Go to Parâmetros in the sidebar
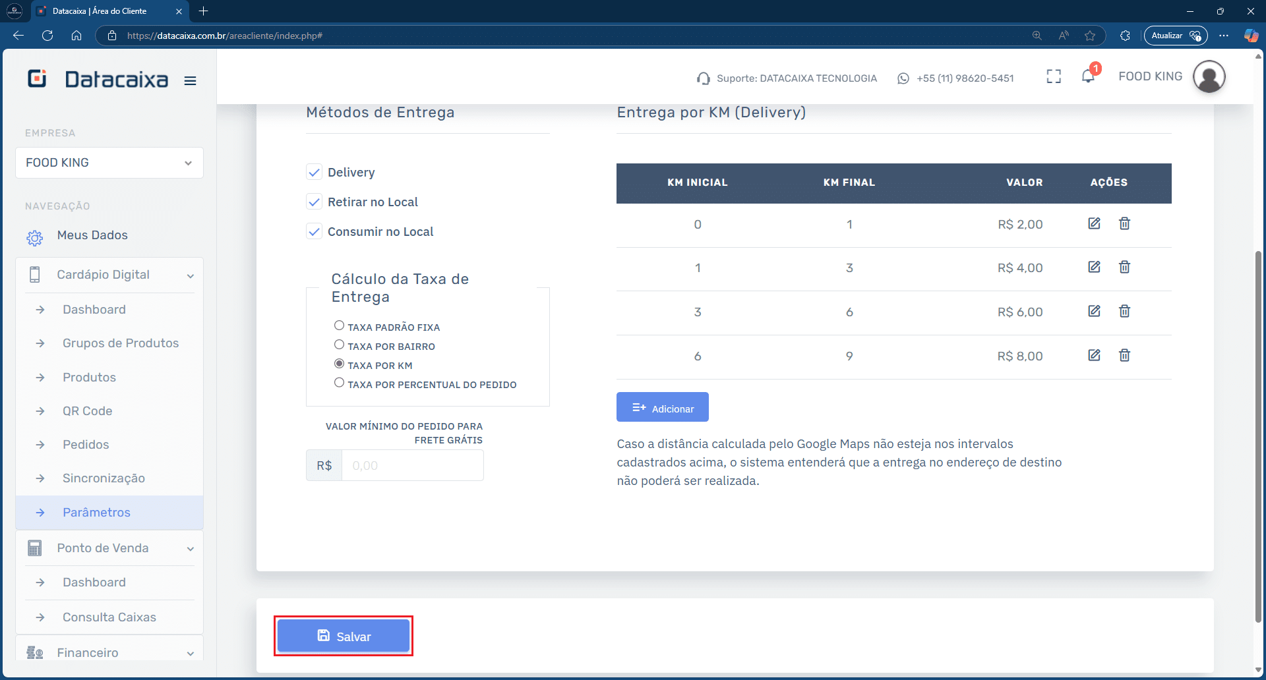 (x=96, y=512)
